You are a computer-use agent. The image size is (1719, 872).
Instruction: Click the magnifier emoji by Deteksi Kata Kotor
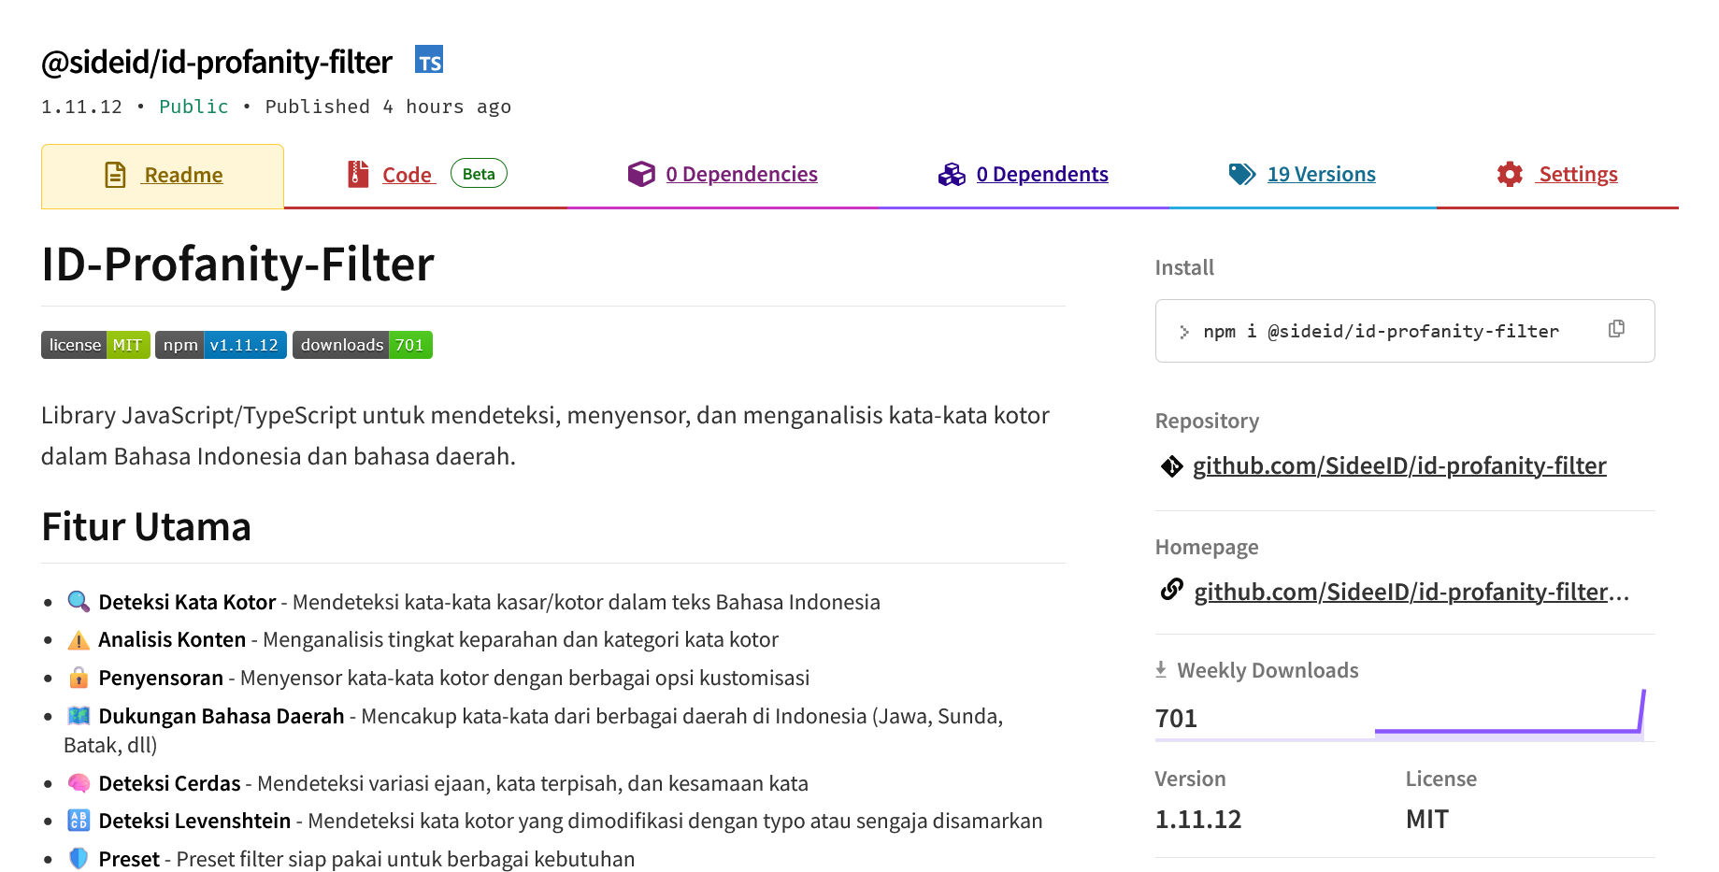coord(79,601)
